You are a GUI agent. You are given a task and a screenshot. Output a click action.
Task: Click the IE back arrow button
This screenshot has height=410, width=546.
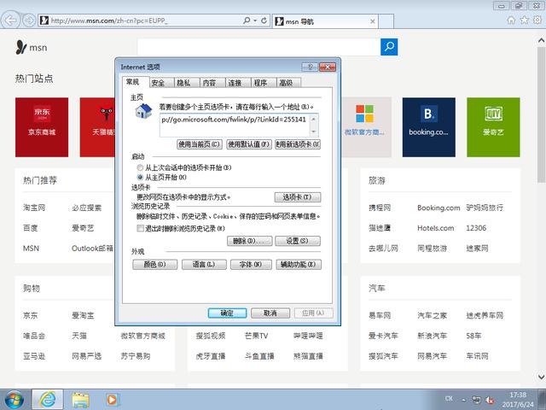tap(10, 20)
